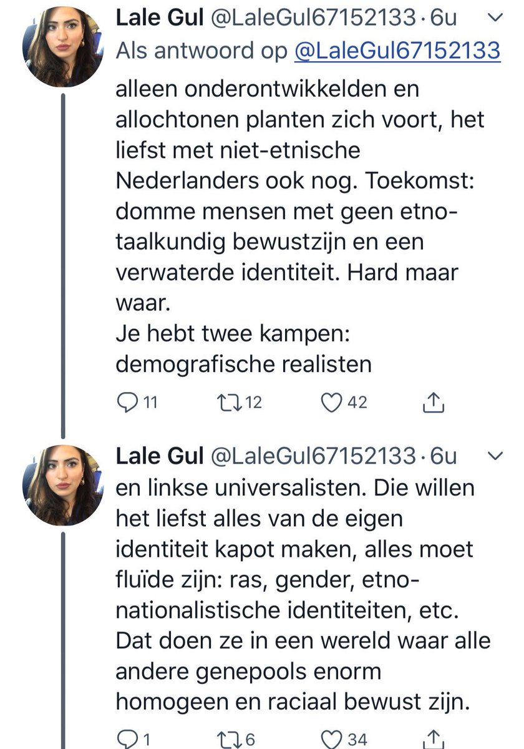Open the first tweet's text about 'demografische realisten'

click(x=243, y=364)
